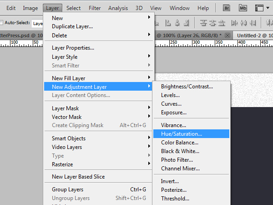
Task: Close the Layer 26 document tab
Action: (x=227, y=36)
